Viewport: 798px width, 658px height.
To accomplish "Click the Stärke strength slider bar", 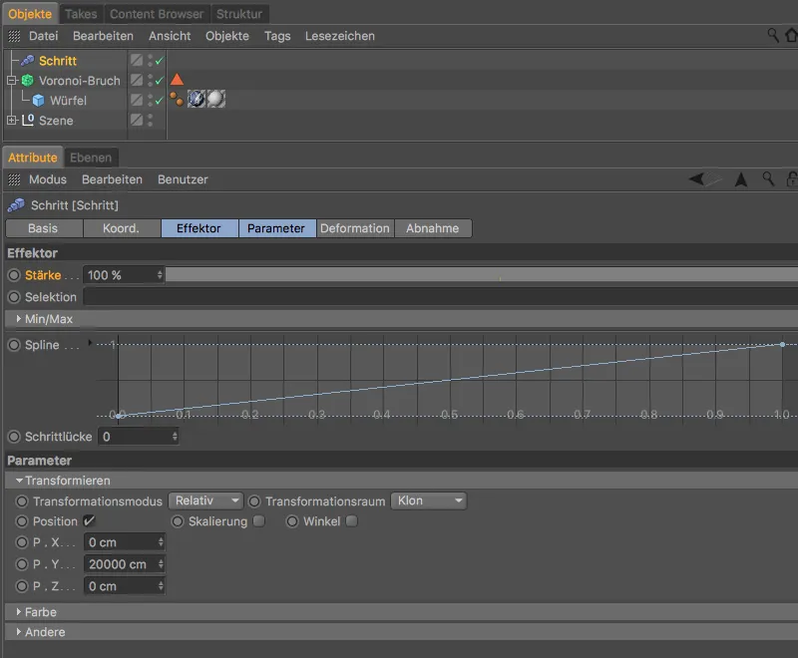I will pos(479,275).
